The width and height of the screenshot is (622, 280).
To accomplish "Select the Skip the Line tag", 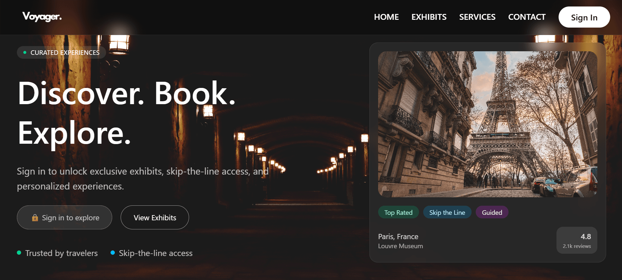I will pyautogui.click(x=447, y=212).
